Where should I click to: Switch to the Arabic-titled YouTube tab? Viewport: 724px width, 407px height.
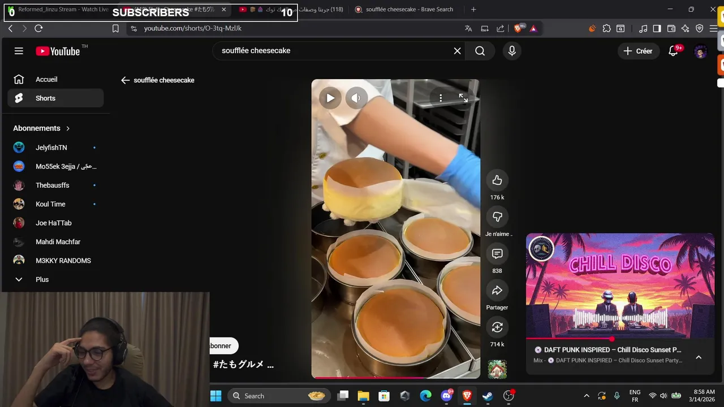click(x=291, y=10)
